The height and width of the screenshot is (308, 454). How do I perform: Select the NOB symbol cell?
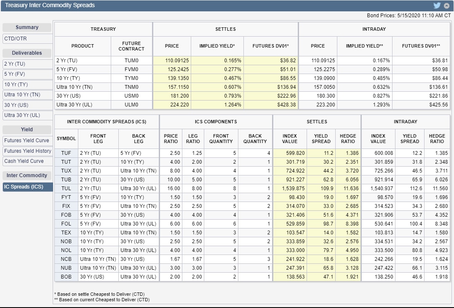[66, 242]
